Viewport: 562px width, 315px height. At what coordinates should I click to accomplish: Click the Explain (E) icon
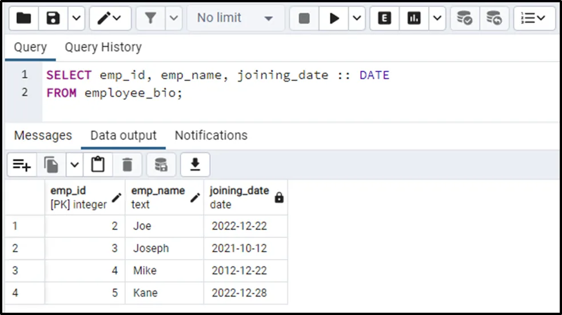click(385, 18)
